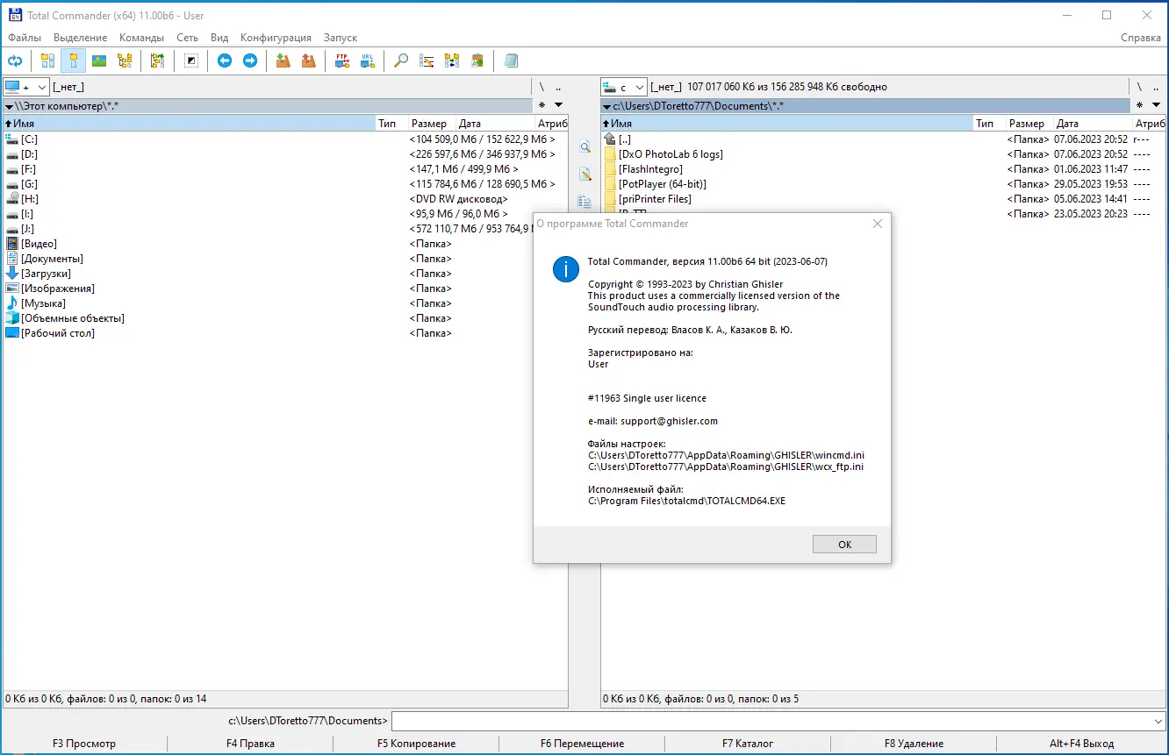Open the synchronize directories icon

pyautogui.click(x=452, y=61)
